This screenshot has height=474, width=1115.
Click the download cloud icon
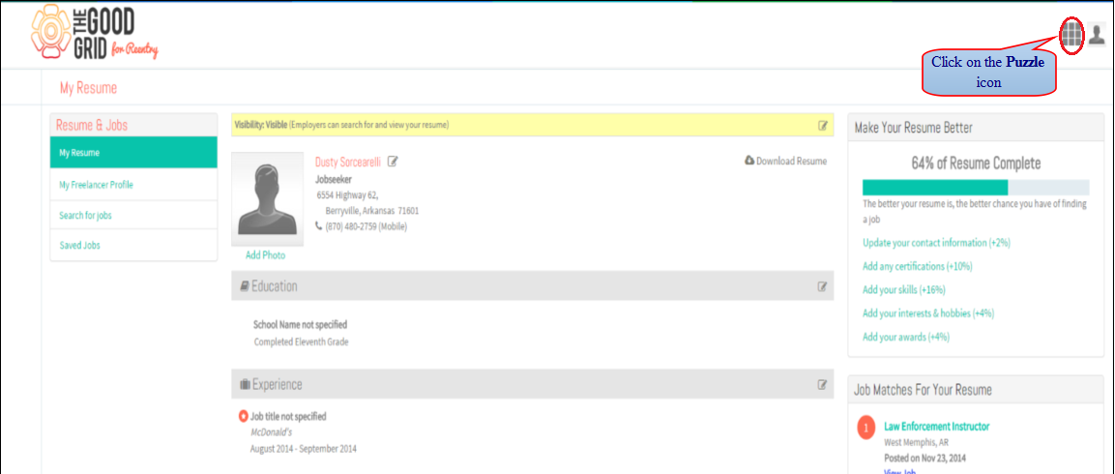coord(748,161)
